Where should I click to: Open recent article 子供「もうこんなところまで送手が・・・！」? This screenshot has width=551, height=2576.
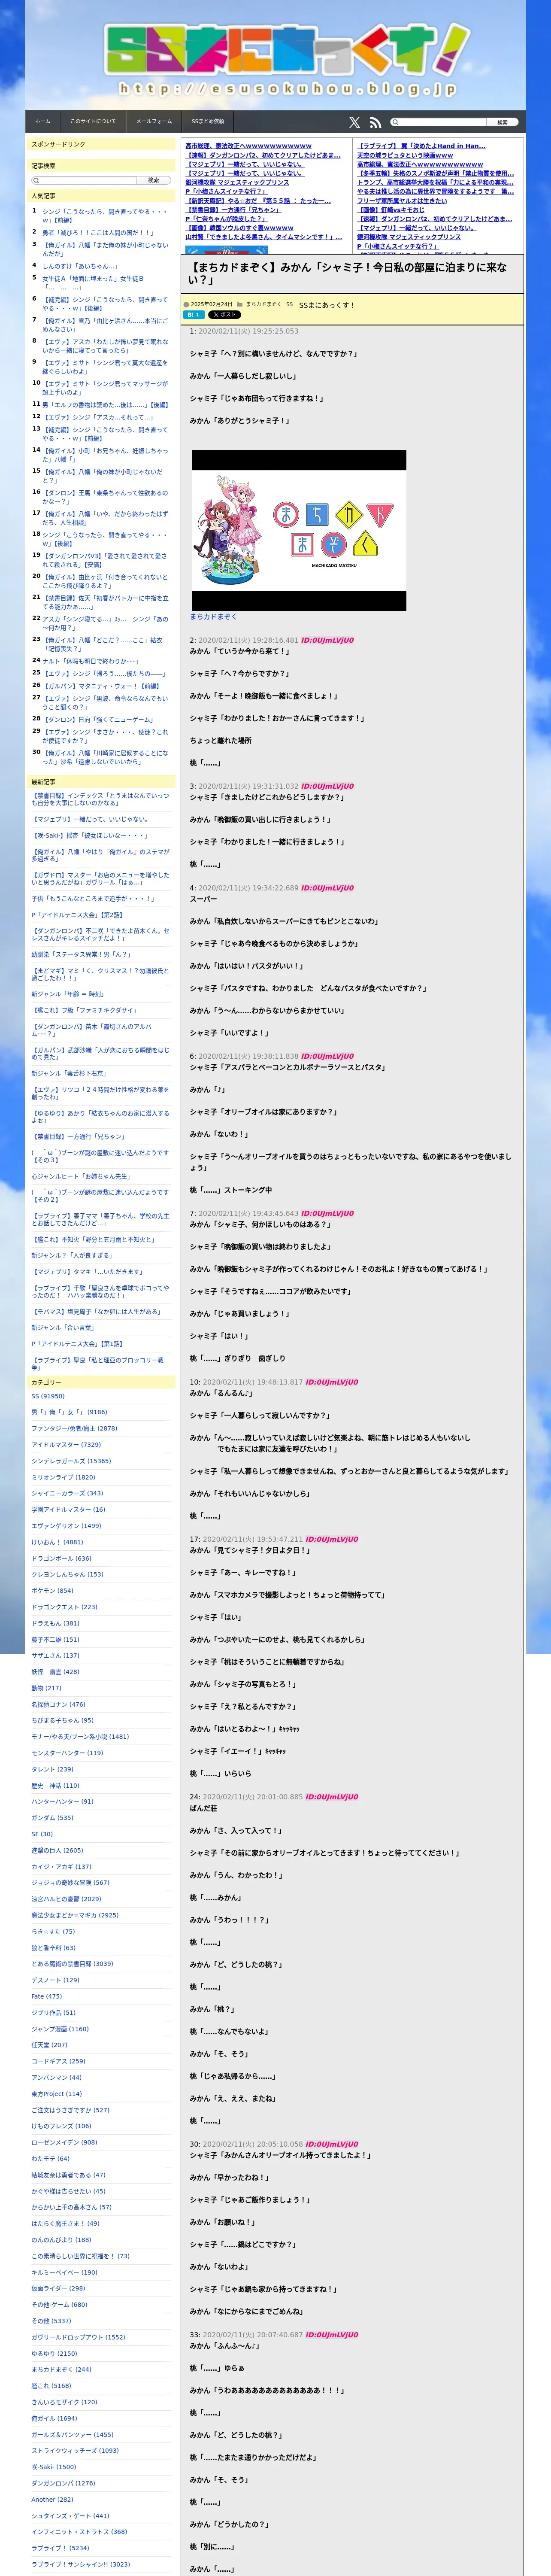click(93, 898)
